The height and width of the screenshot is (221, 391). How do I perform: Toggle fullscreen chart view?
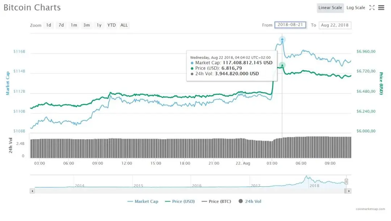tap(372, 8)
